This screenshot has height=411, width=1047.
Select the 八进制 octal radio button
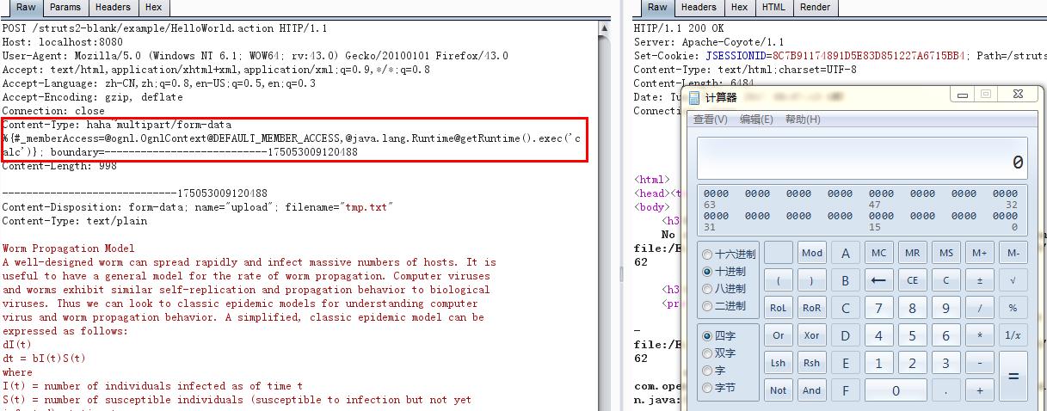click(x=707, y=289)
